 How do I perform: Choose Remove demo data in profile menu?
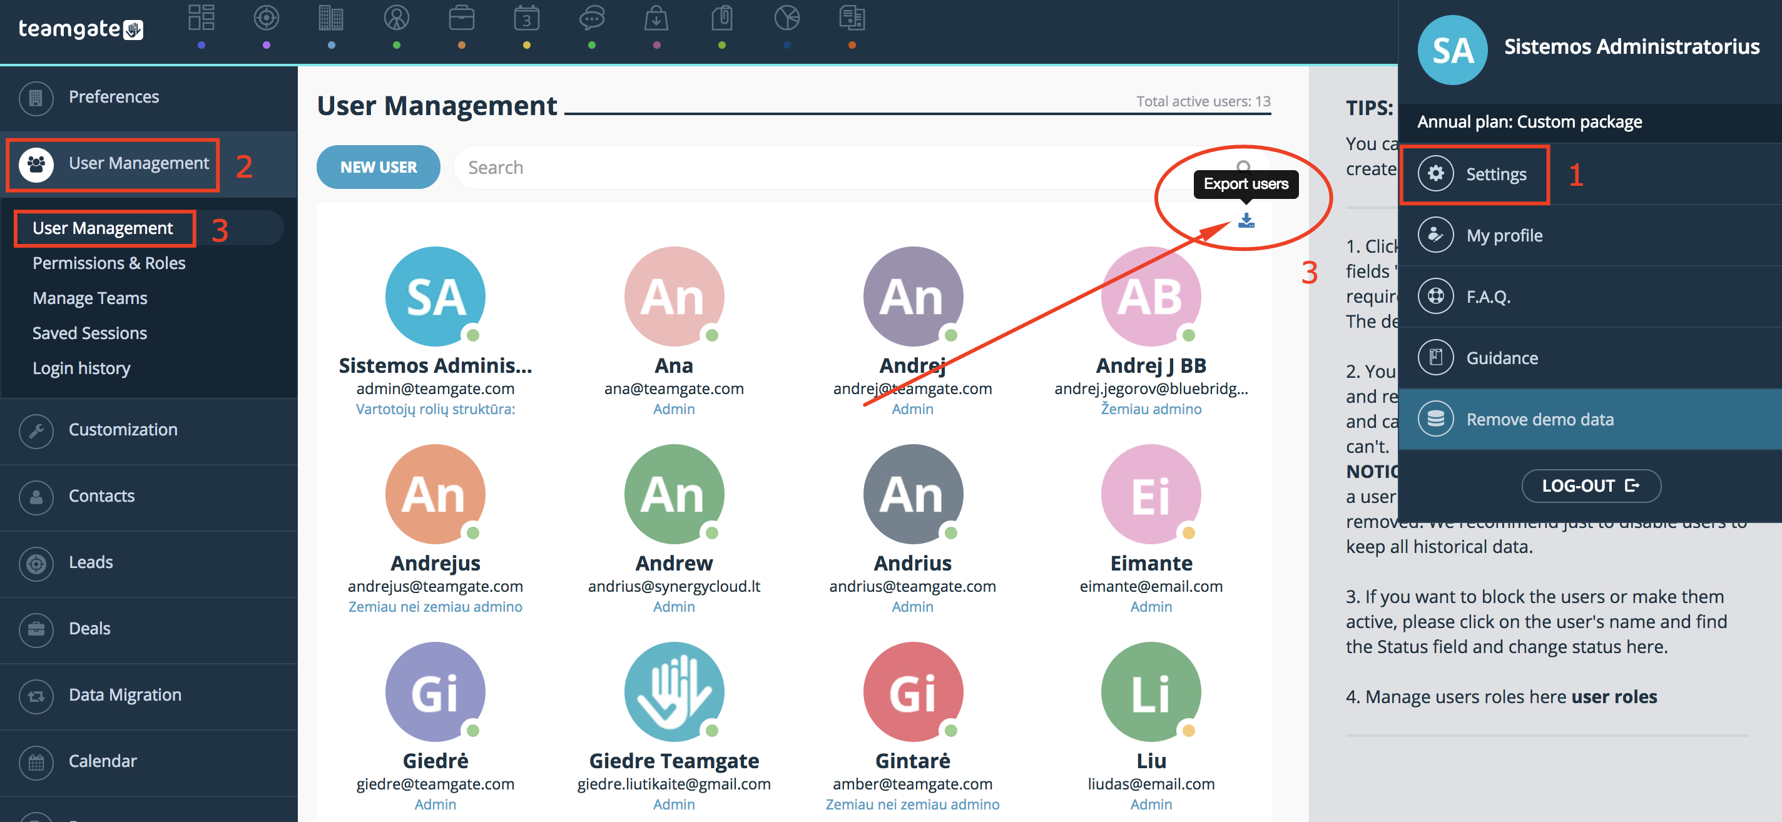(1590, 419)
